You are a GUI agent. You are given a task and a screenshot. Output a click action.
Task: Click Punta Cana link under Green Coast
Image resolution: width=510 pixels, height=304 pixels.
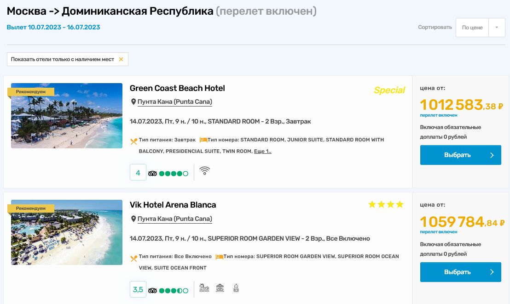(x=174, y=102)
